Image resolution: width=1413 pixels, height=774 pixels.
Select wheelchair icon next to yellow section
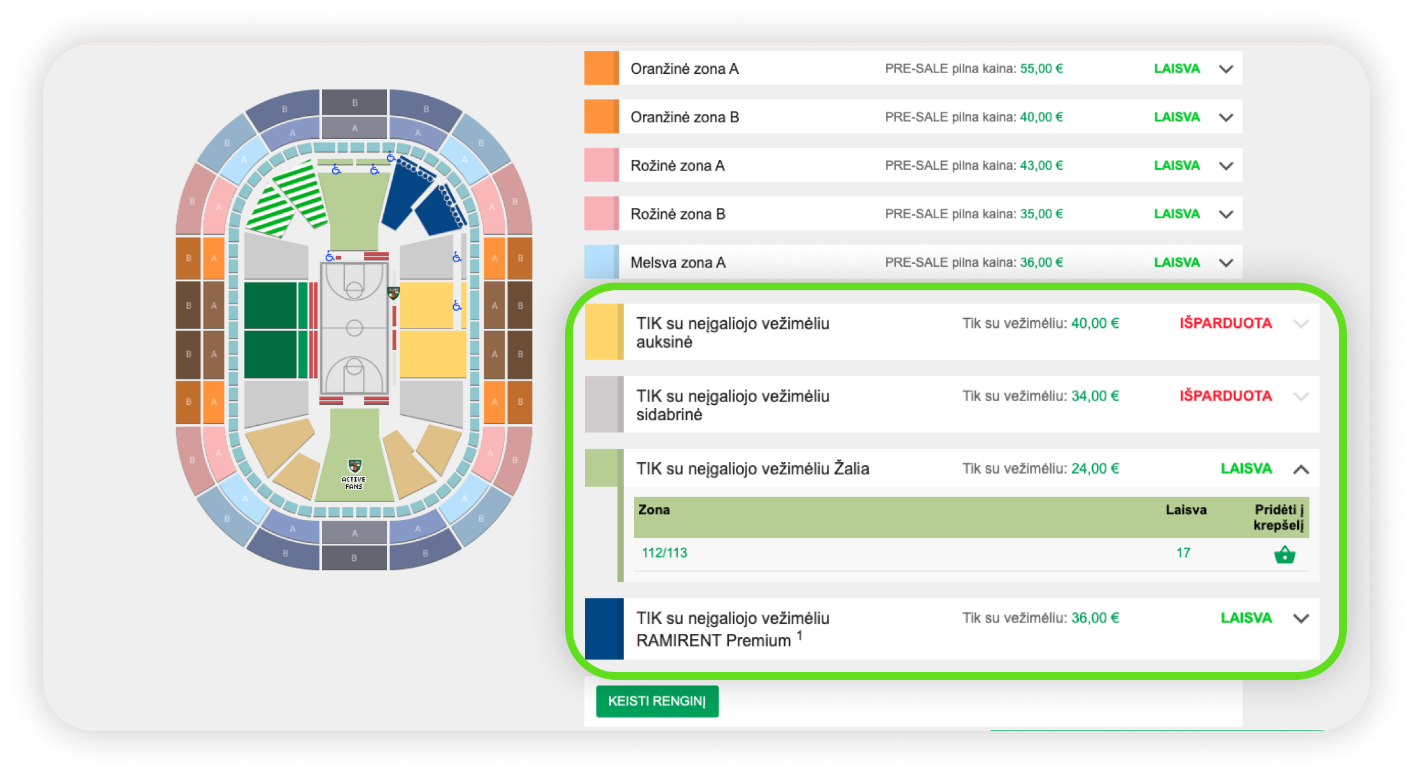pos(456,306)
